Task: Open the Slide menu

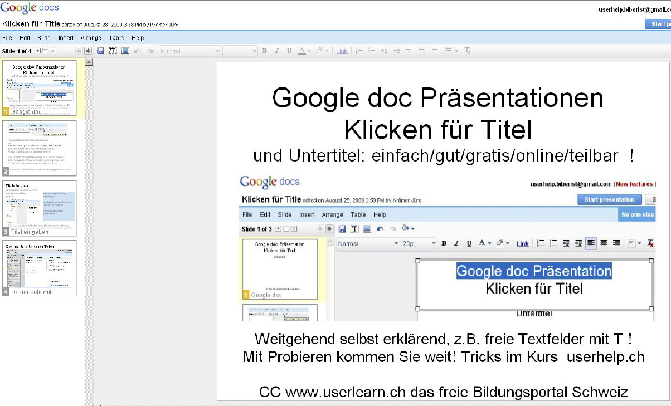Action: (44, 38)
